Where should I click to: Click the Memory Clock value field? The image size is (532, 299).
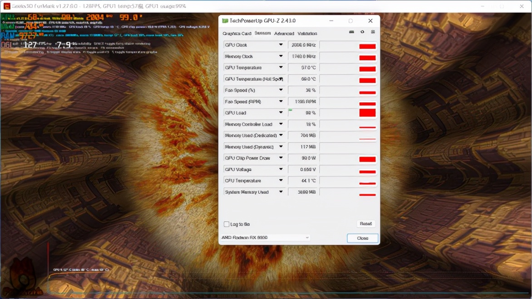(303, 57)
